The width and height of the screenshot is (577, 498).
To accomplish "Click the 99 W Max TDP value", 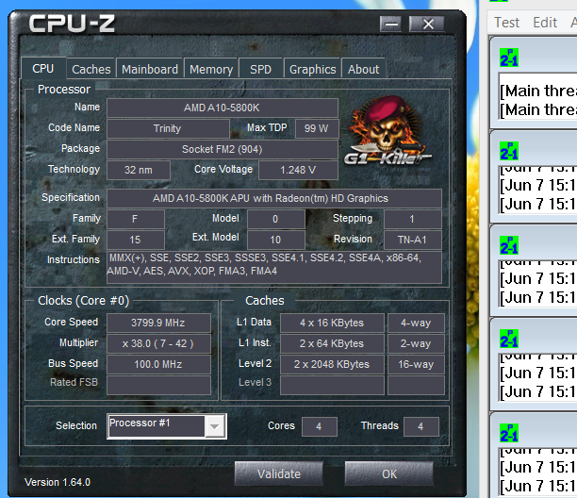I will [317, 128].
